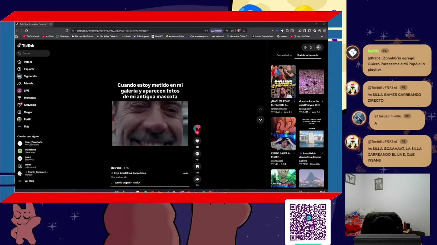Expand the Más options menu
The width and height of the screenshot is (437, 245).
click(23, 126)
